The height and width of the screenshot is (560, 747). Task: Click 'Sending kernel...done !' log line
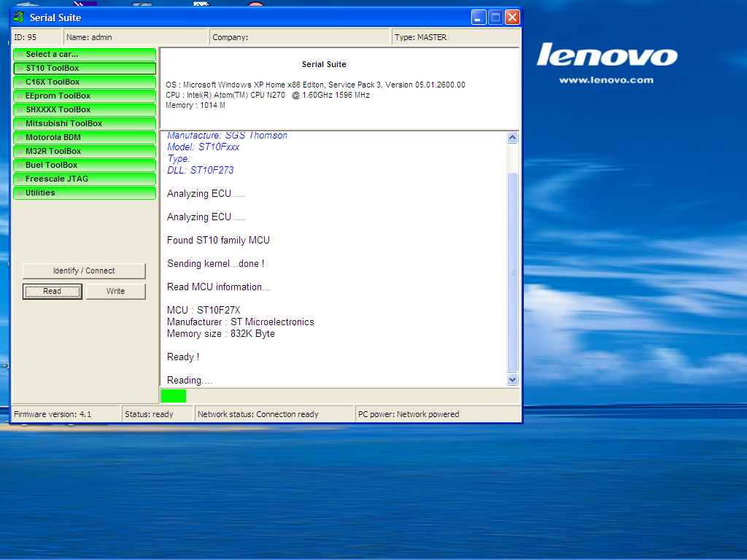(216, 264)
